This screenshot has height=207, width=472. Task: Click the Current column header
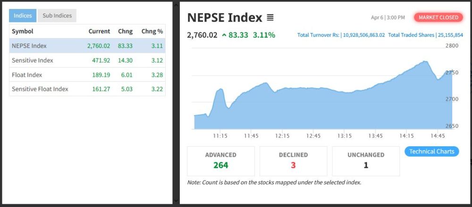coord(99,31)
